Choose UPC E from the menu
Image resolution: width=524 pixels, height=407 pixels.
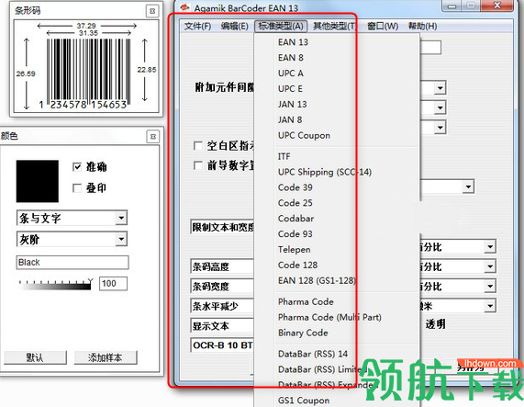coord(290,88)
